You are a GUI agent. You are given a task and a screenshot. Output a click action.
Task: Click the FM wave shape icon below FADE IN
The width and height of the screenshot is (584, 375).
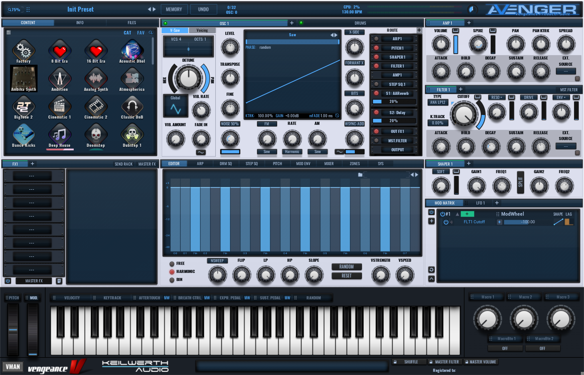coord(201,152)
